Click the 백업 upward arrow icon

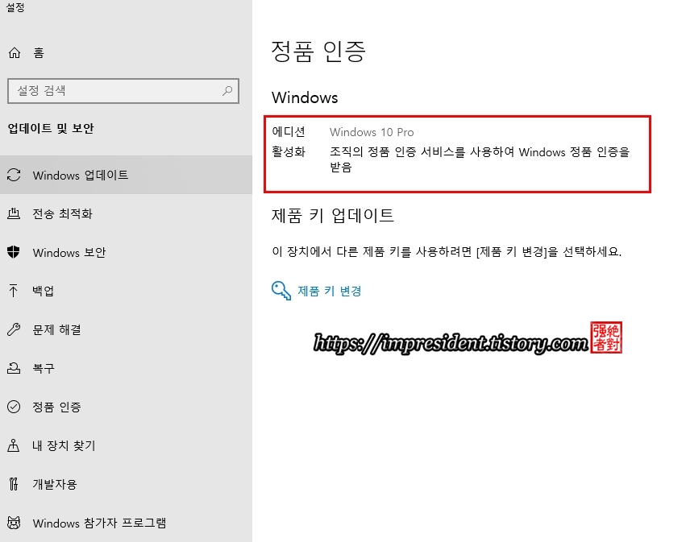coord(14,291)
